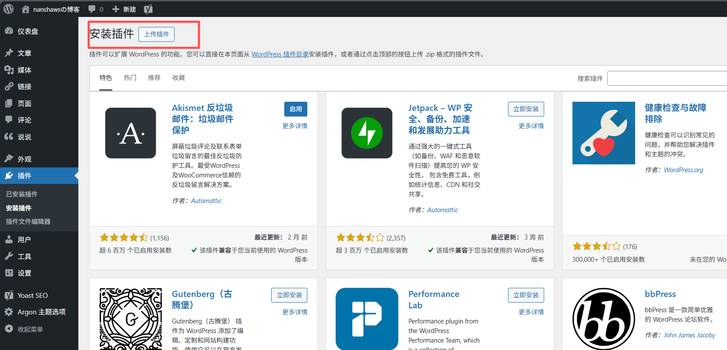Open 已安装插件 submenu item

coord(22,194)
